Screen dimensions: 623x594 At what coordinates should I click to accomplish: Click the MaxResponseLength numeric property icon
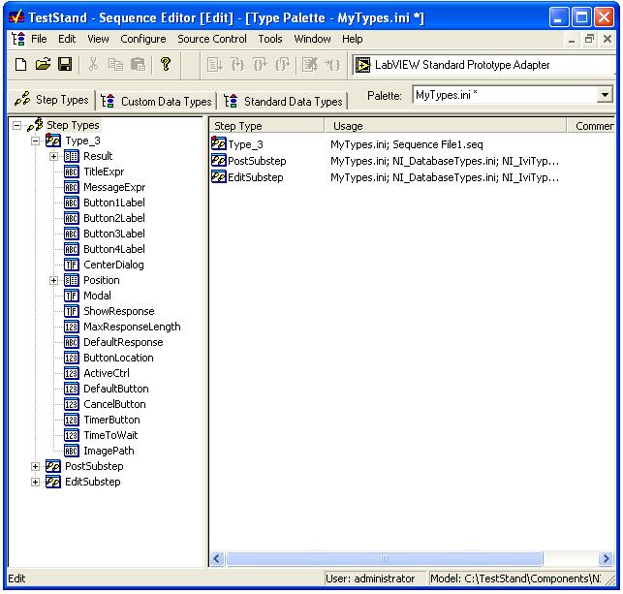(x=71, y=327)
